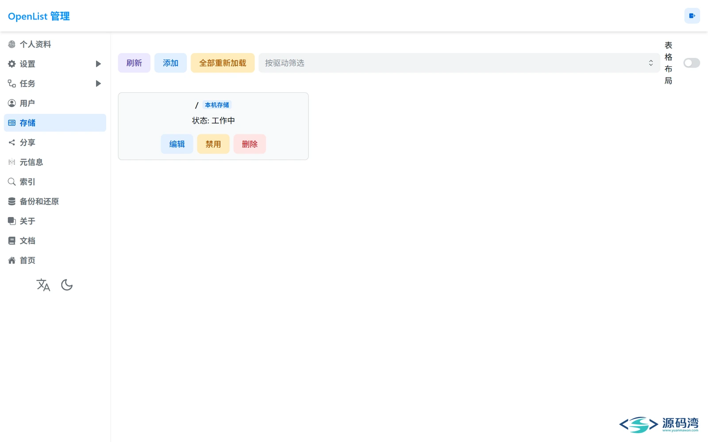Click the database icon beside 备份和还原
Viewport: 708px width, 442px height.
[12, 202]
